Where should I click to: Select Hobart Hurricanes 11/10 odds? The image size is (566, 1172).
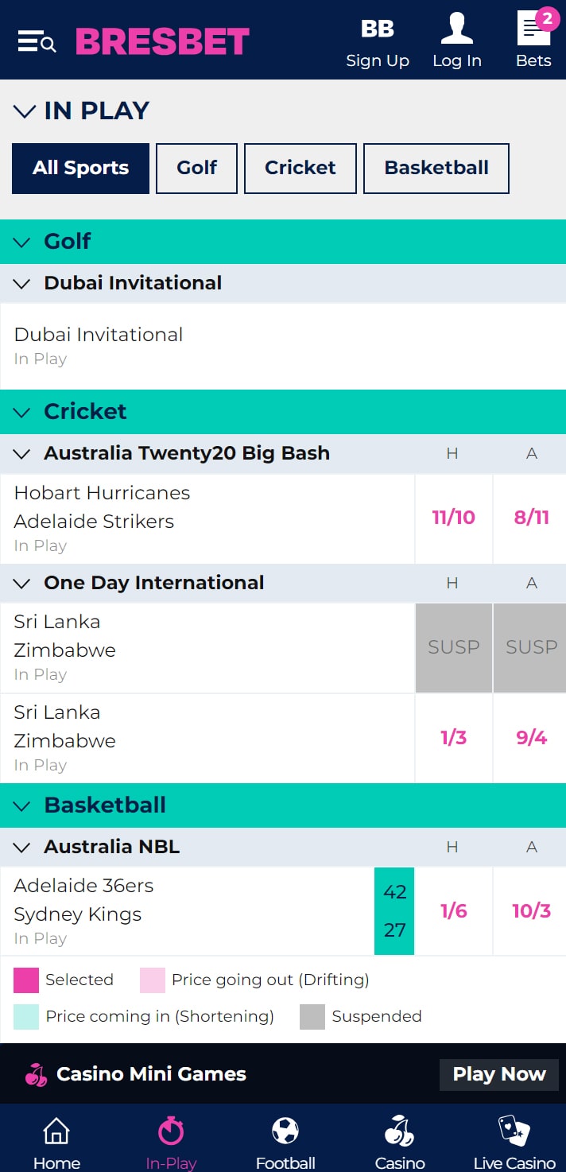[x=454, y=518]
